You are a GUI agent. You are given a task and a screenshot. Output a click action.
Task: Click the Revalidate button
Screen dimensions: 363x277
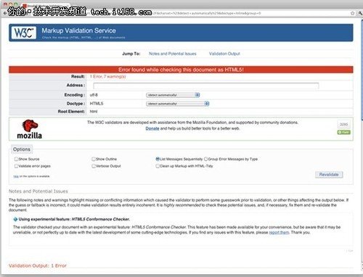tap(329, 174)
